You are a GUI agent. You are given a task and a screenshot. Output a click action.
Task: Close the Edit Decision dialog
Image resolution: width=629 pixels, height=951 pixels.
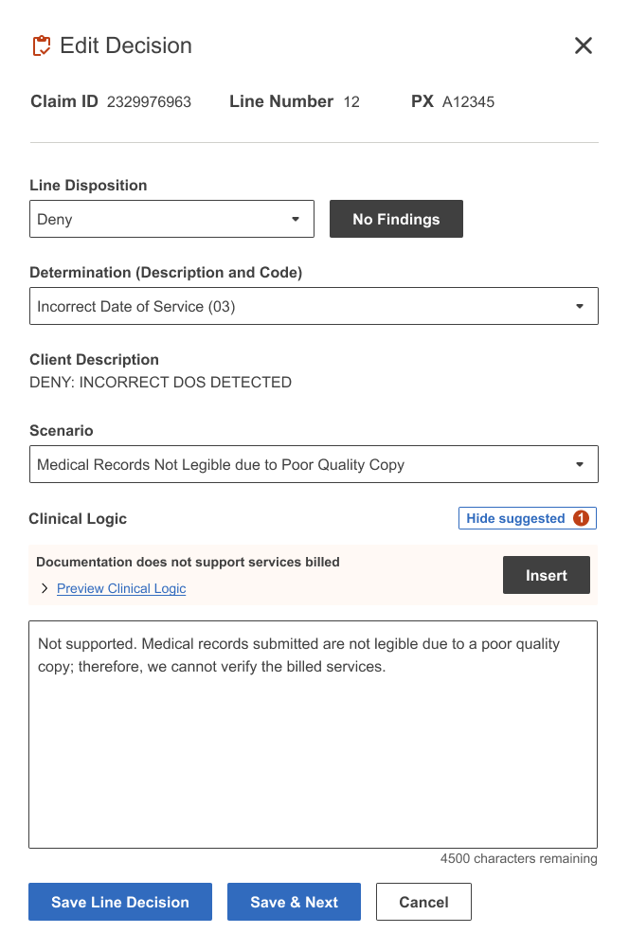(x=583, y=45)
